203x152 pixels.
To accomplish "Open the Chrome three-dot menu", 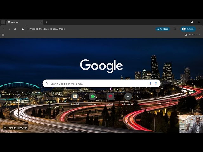I will tap(200, 29).
